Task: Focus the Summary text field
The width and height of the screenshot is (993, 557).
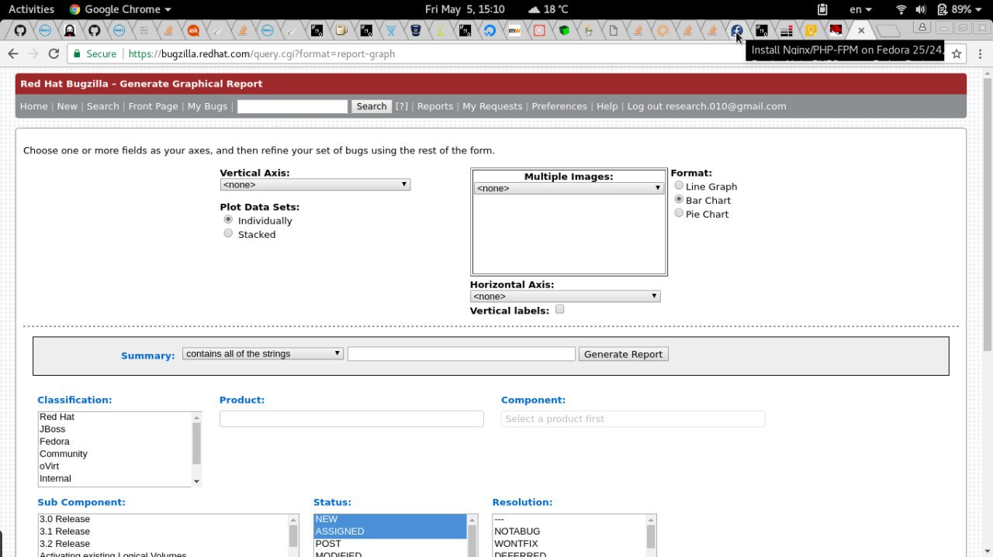Action: 462,353
